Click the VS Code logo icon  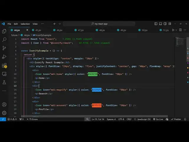tap(3, 24)
